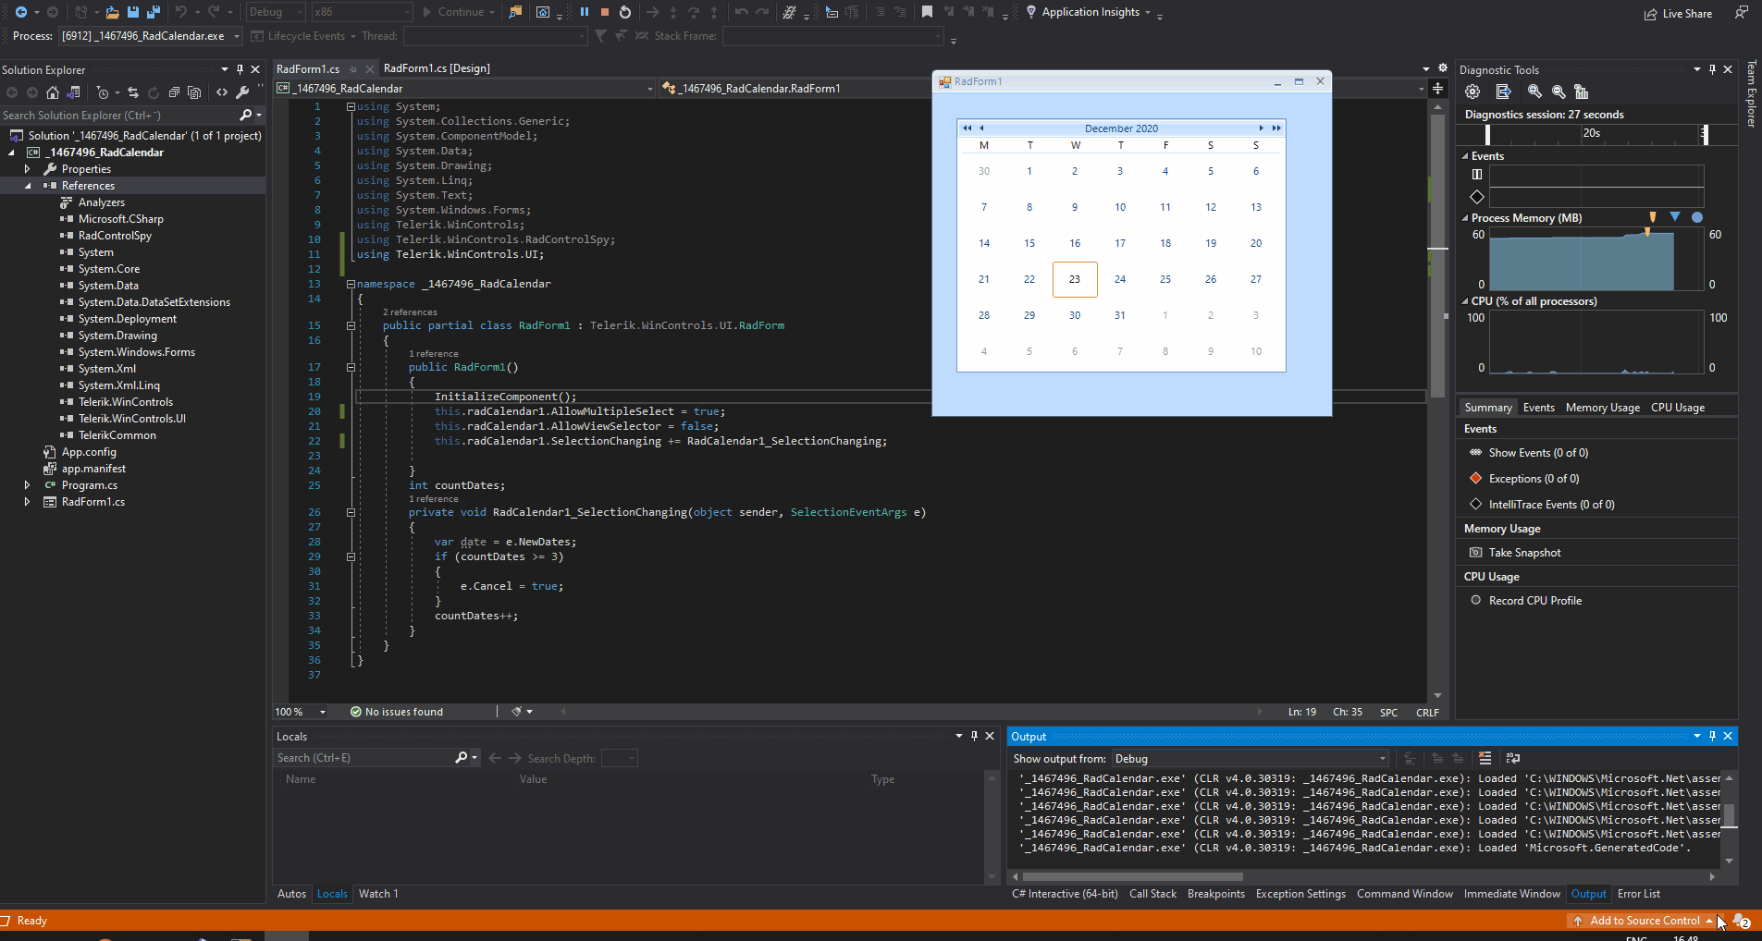Open Diagnostic Tools settings gear
Viewport: 1762px width, 941px height.
[x=1472, y=92]
